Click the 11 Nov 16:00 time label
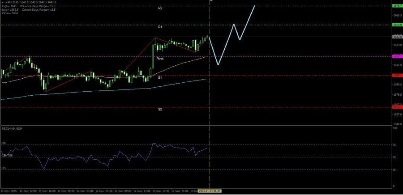The image size is (403, 195). [x=46, y=191]
